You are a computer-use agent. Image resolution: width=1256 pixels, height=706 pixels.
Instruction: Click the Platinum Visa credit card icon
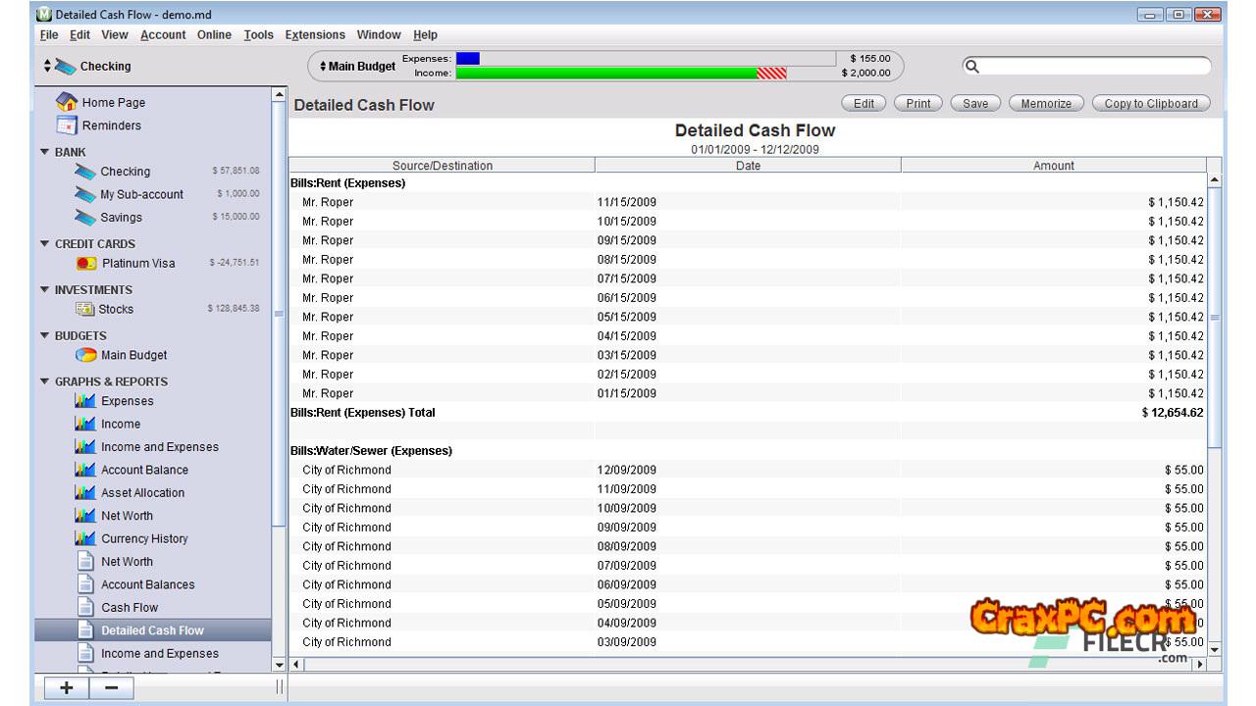pyautogui.click(x=86, y=264)
